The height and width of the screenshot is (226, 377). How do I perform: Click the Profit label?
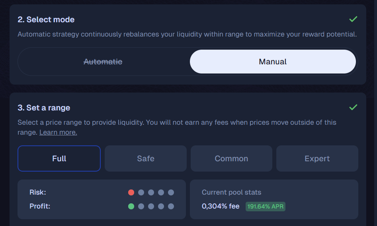point(39,206)
